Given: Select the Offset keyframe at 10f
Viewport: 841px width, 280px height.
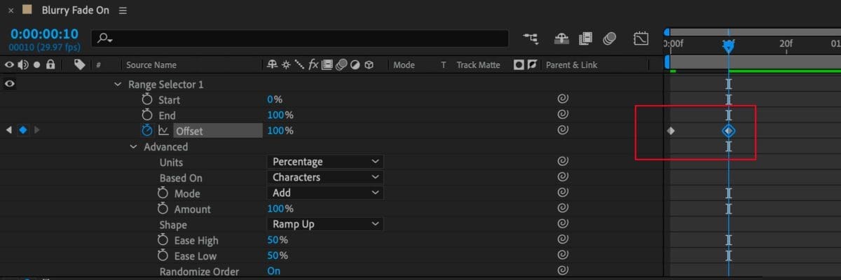Looking at the screenshot, I should tap(729, 131).
